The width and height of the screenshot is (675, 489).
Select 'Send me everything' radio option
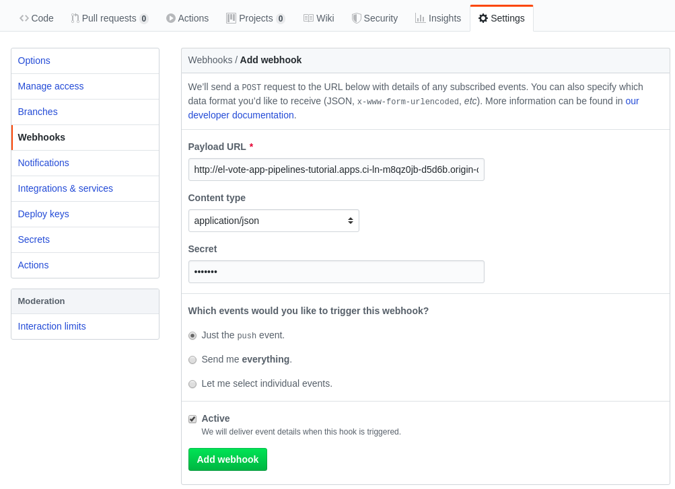(192, 360)
